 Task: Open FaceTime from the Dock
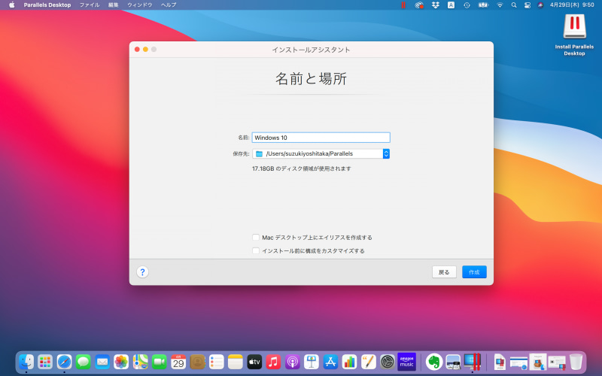(160, 362)
